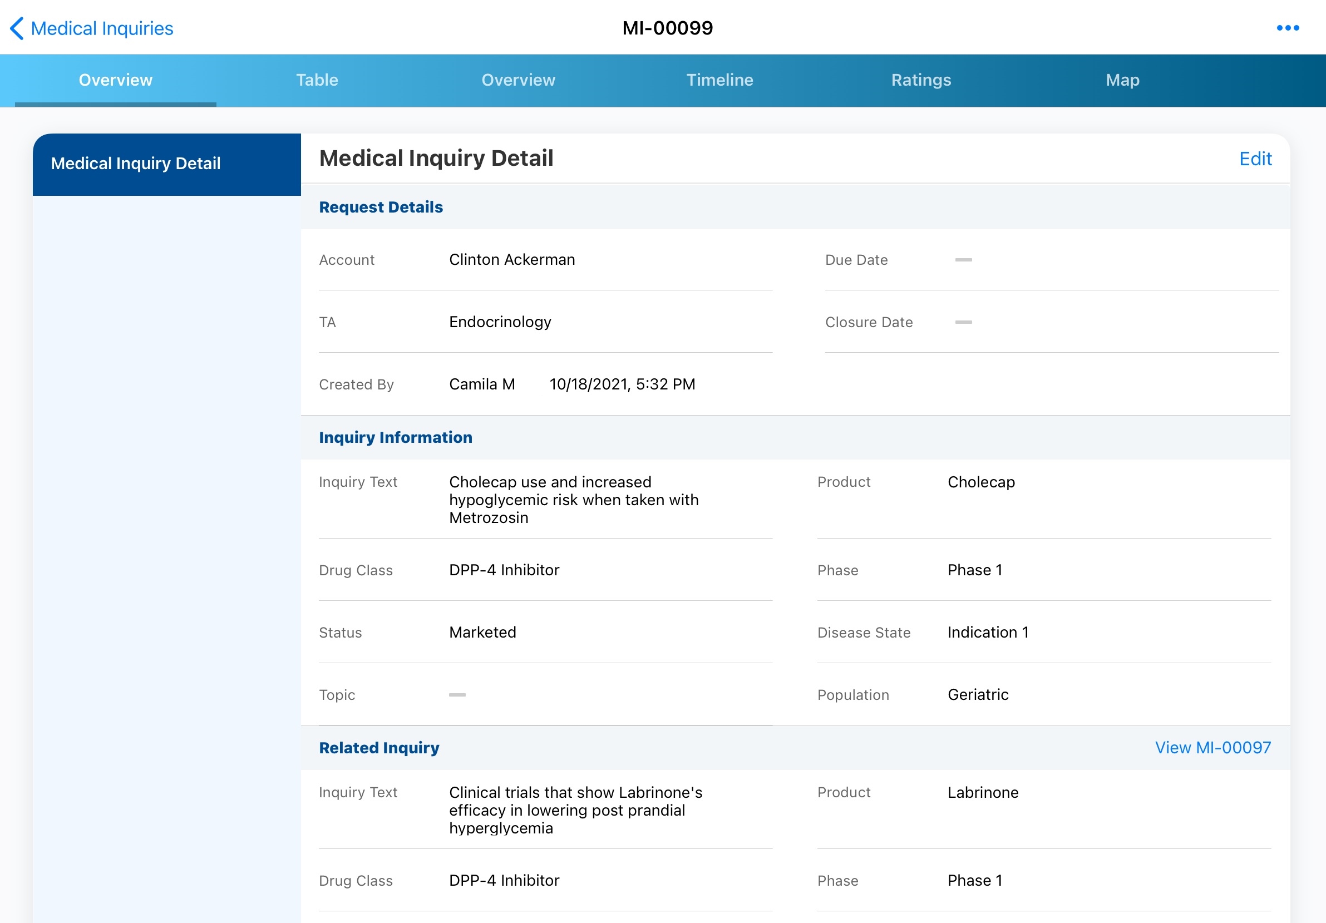Switch to the second Overview tab
Screen dimensions: 1326x923
(x=518, y=80)
